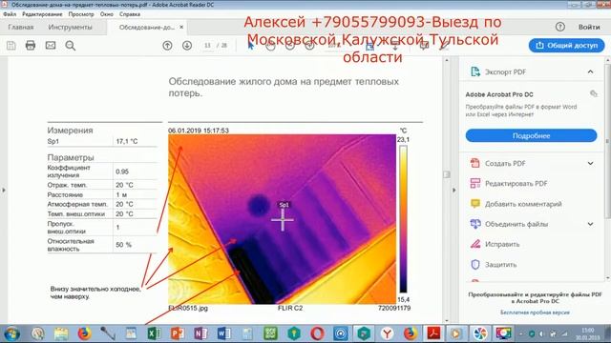This screenshot has width=611, height=343.
Task: Expand left navigation pane arrow
Action: coord(4,191)
